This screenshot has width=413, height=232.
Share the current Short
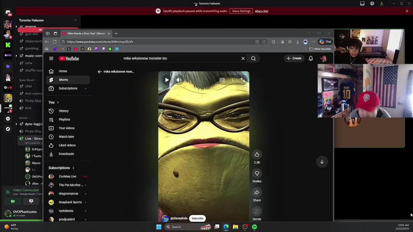[257, 192]
